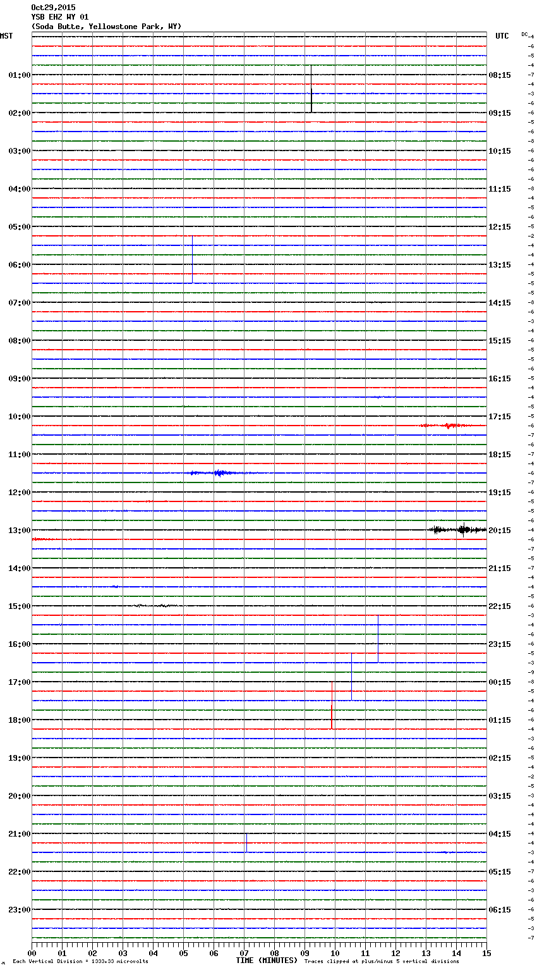Click the TIME (MINUTES) axis title

(267, 961)
